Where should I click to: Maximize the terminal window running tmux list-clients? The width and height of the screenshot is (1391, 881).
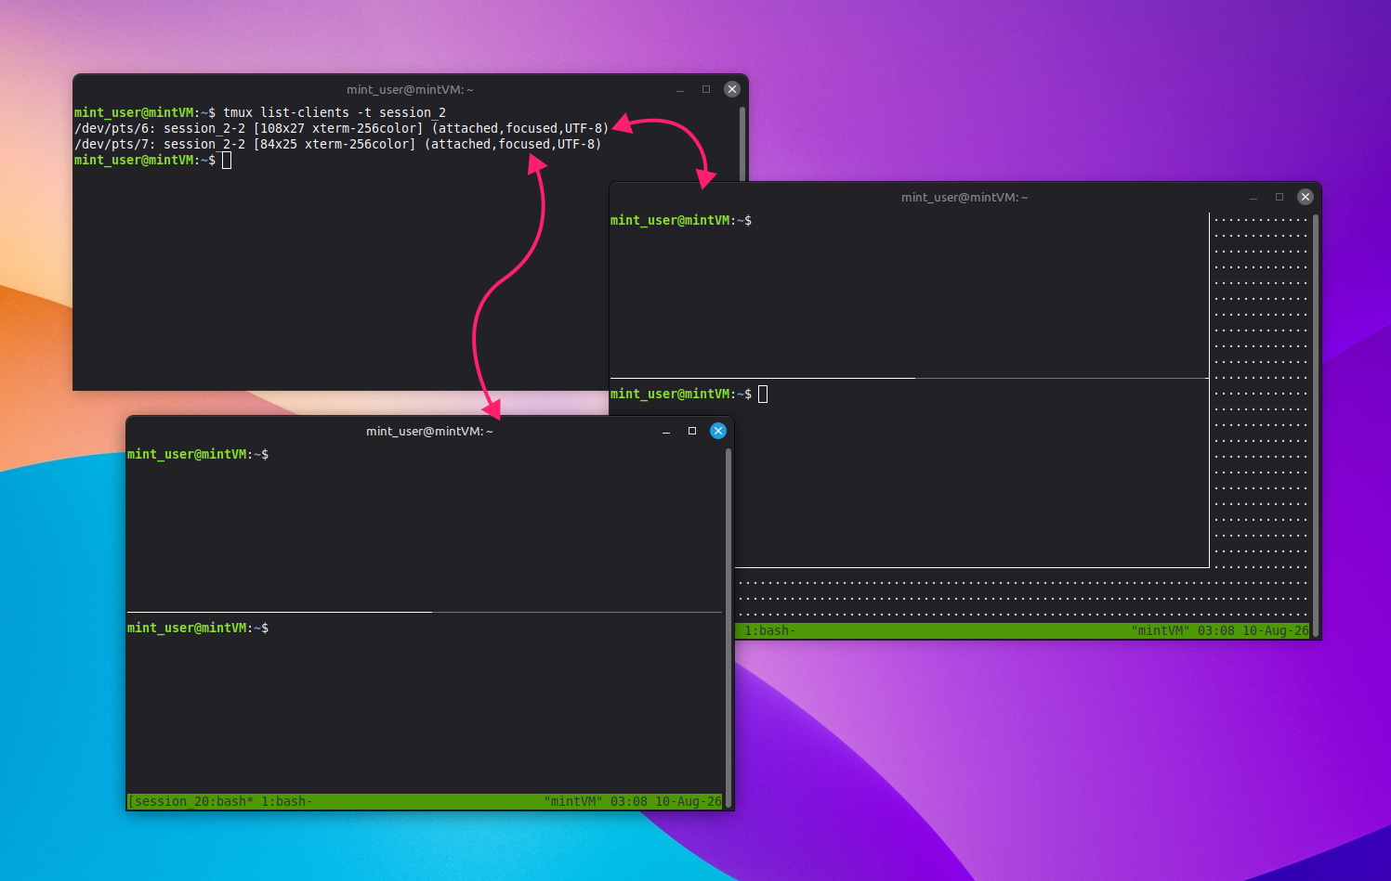[706, 89]
